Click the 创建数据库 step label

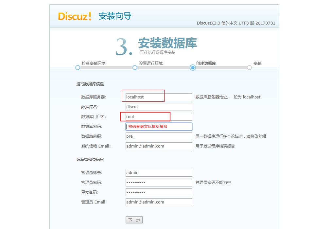pyautogui.click(x=206, y=63)
